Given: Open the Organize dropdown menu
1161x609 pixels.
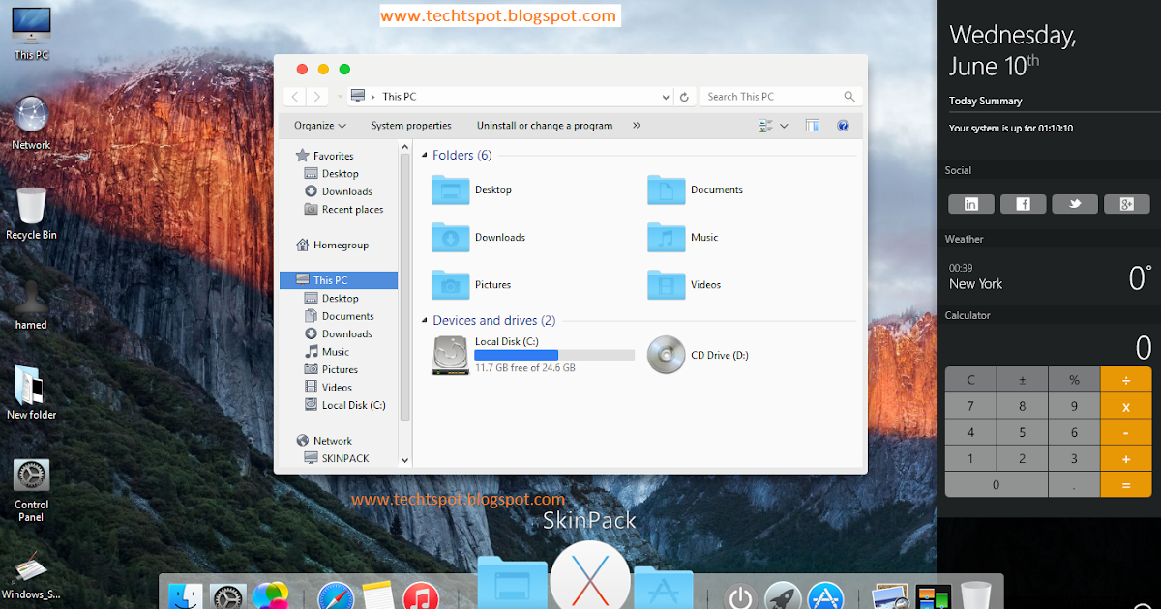Looking at the screenshot, I should pos(318,125).
